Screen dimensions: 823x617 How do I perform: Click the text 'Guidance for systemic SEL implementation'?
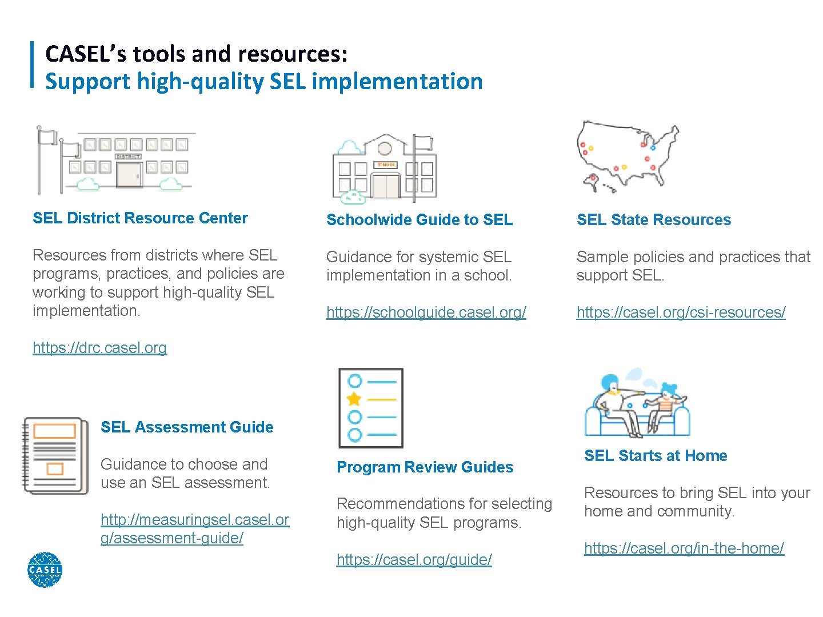tap(419, 266)
